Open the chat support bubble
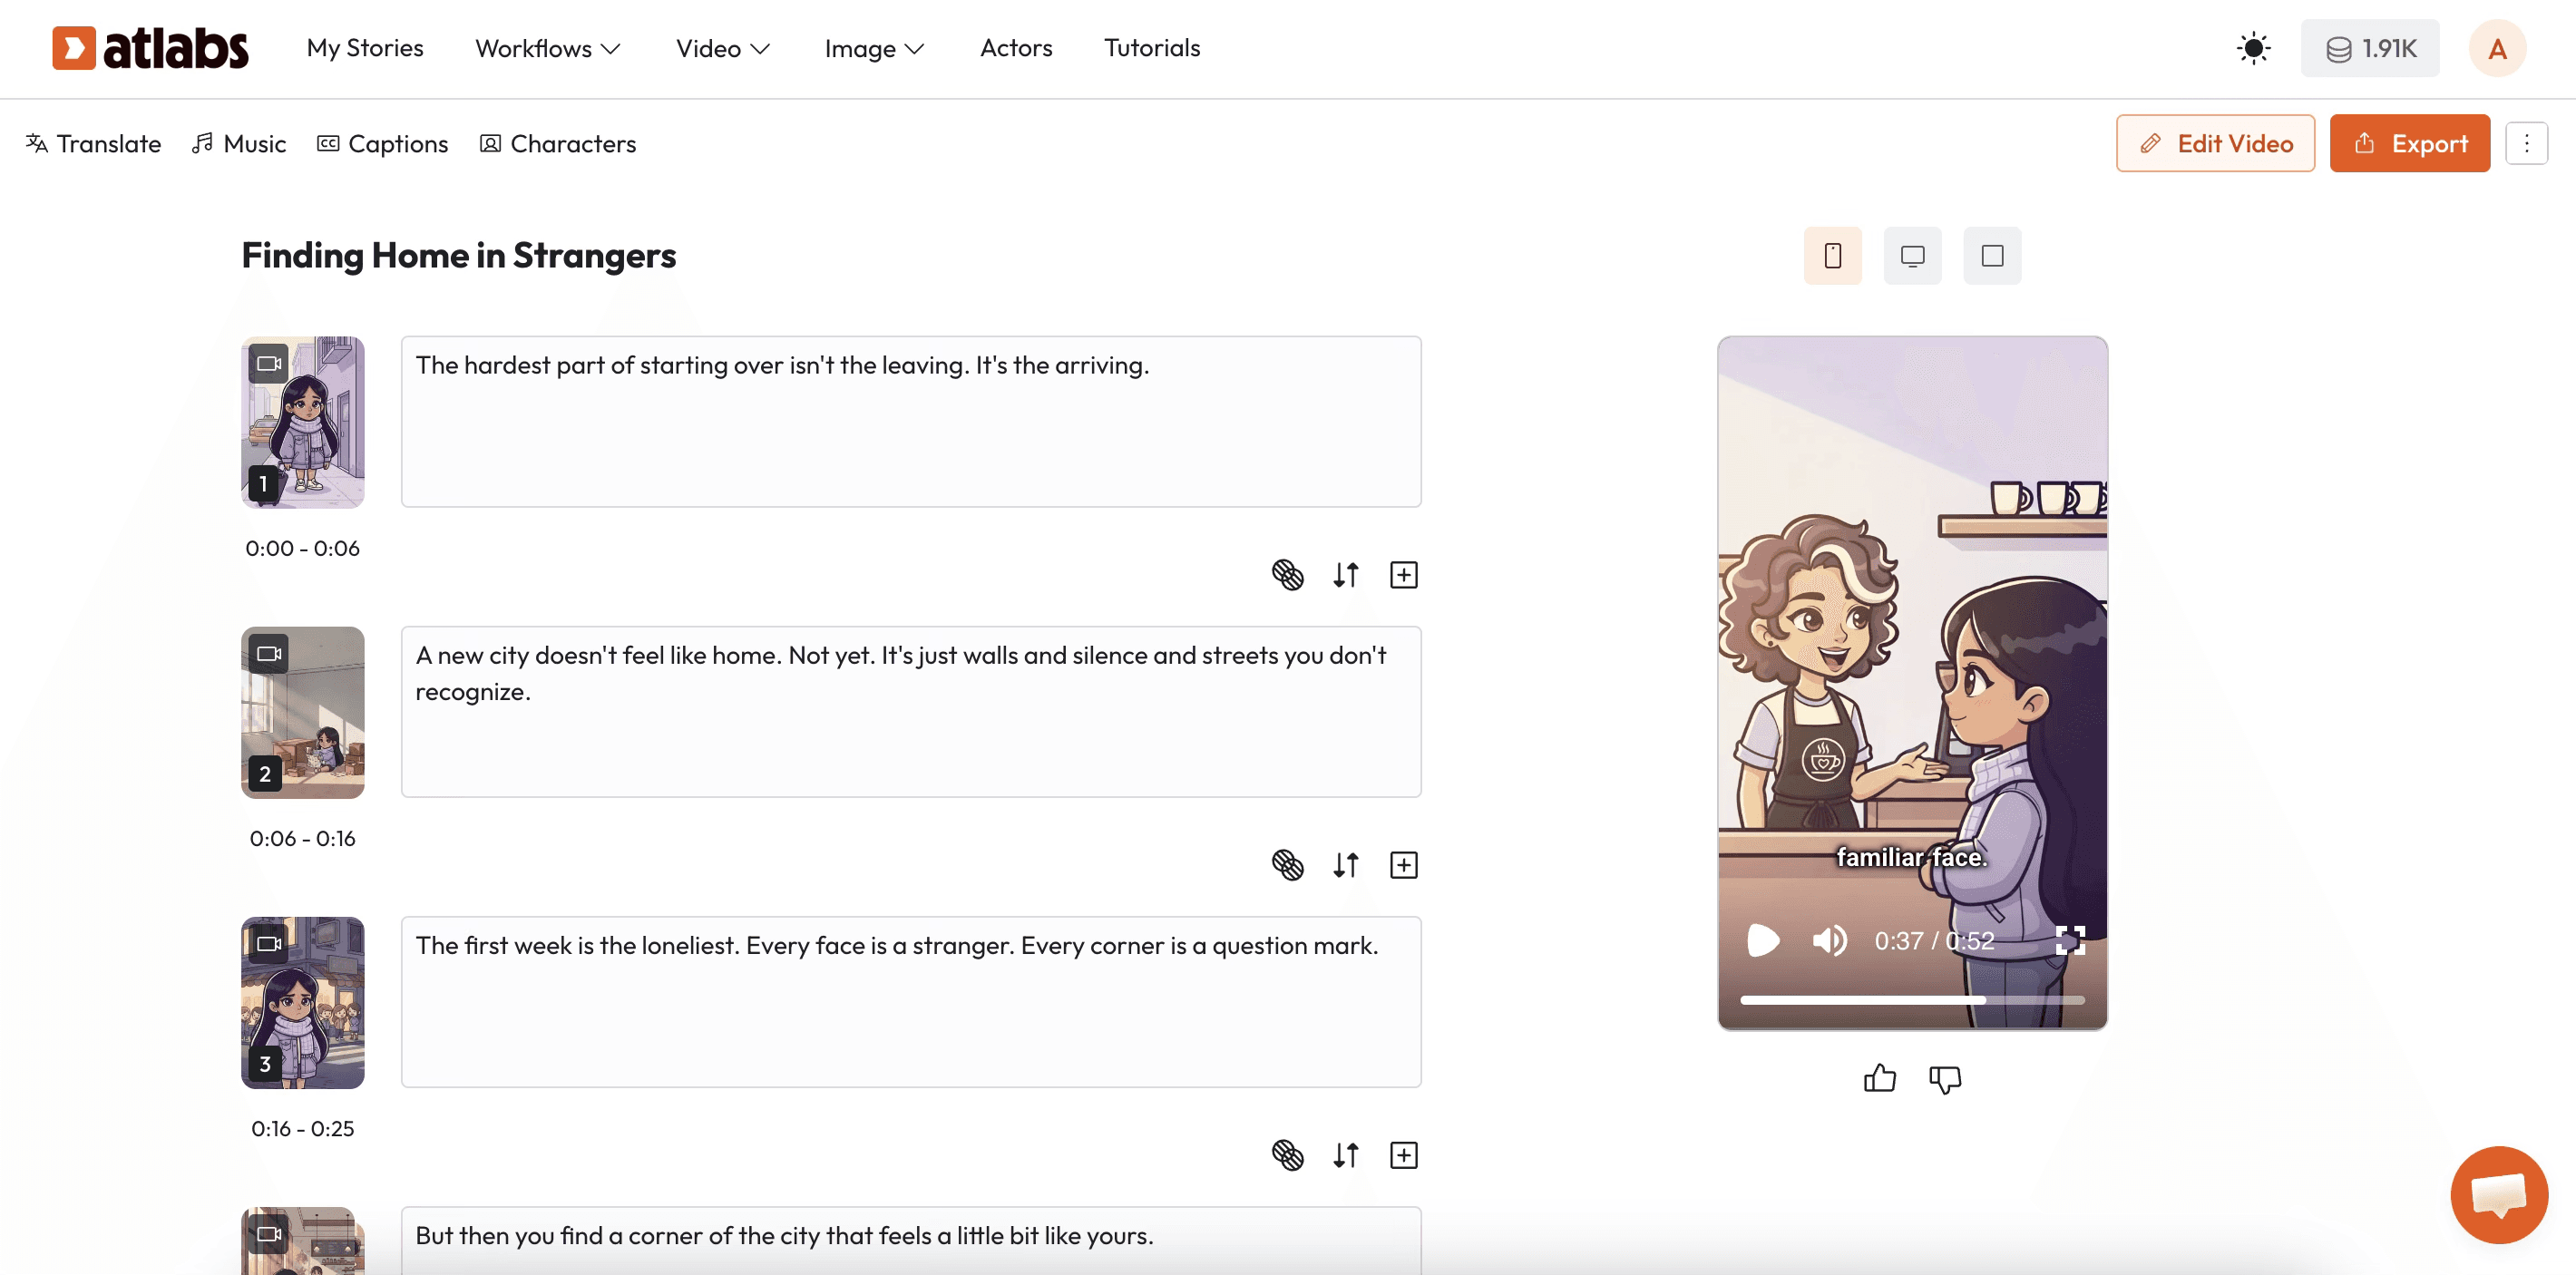Image resolution: width=2576 pixels, height=1275 pixels. point(2498,1194)
